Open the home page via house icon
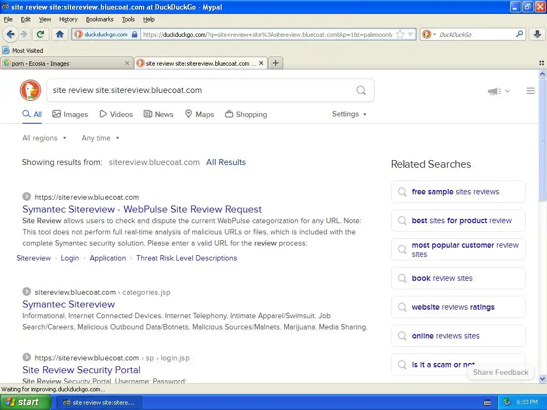 (x=60, y=34)
